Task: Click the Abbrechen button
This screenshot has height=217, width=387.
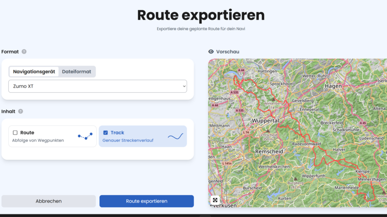Action: point(48,201)
